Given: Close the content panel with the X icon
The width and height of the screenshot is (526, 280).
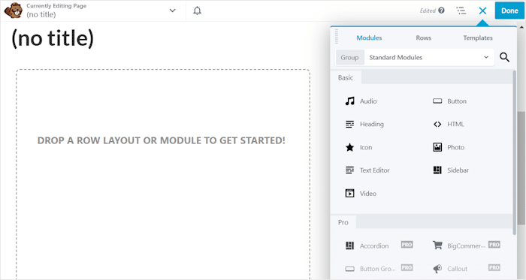Looking at the screenshot, I should [482, 11].
